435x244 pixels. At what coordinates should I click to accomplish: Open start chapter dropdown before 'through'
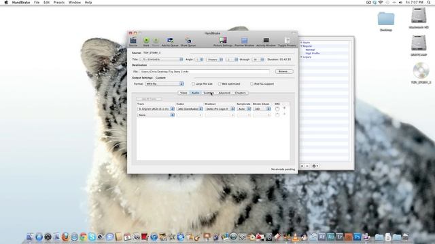click(x=232, y=60)
